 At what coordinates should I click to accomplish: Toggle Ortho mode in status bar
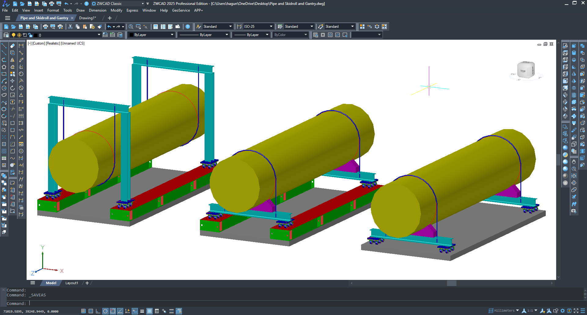98,311
